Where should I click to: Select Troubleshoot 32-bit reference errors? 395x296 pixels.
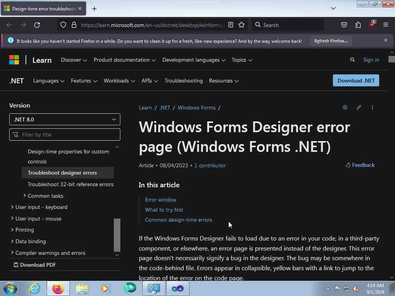71,185
